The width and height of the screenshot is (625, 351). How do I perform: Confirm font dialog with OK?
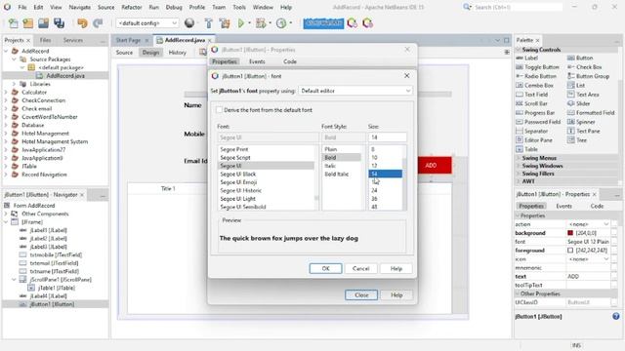(325, 269)
